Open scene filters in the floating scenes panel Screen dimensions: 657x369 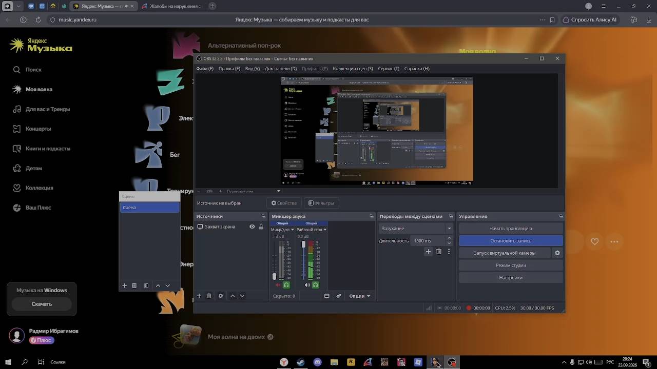(x=146, y=285)
